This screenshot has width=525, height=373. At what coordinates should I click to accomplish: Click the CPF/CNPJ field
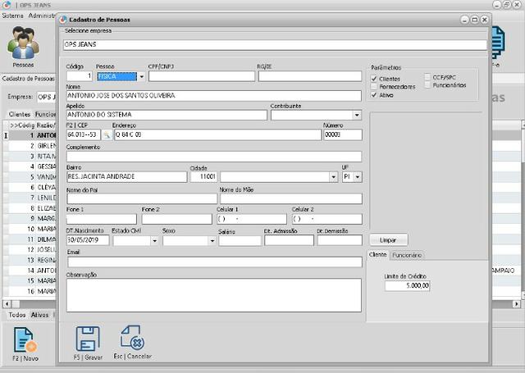[x=202, y=76]
